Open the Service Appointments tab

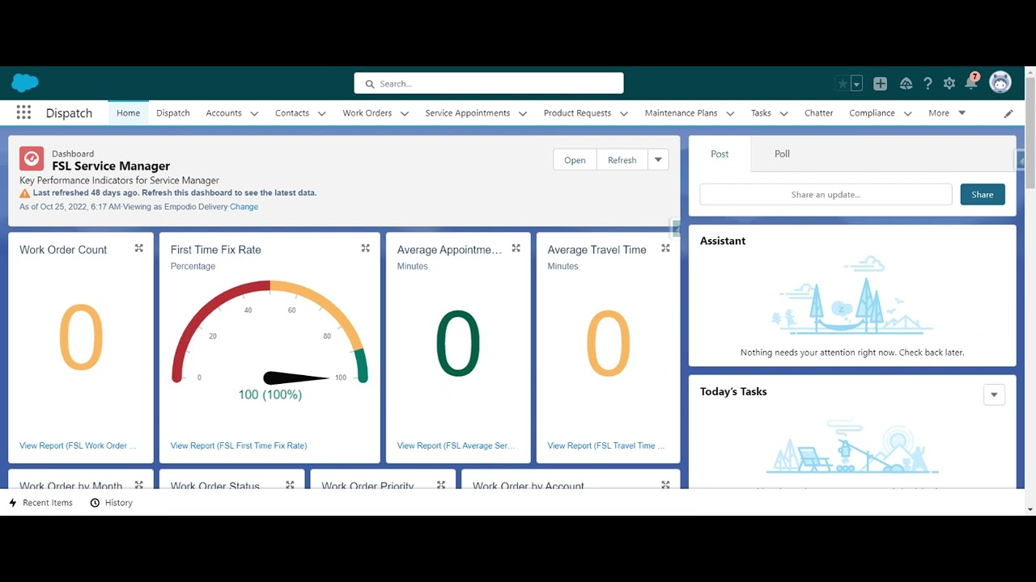coord(467,113)
